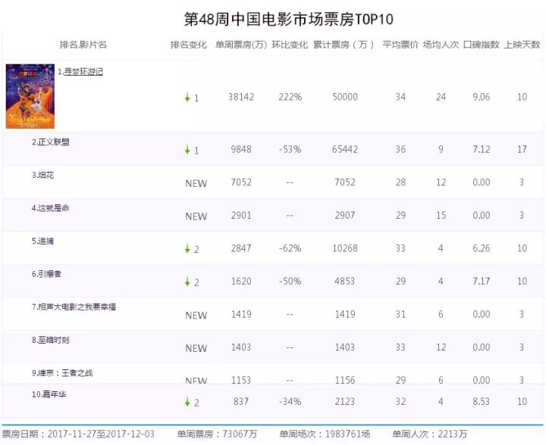Select the 口碑指数 column header
546x445 pixels.
point(482,45)
